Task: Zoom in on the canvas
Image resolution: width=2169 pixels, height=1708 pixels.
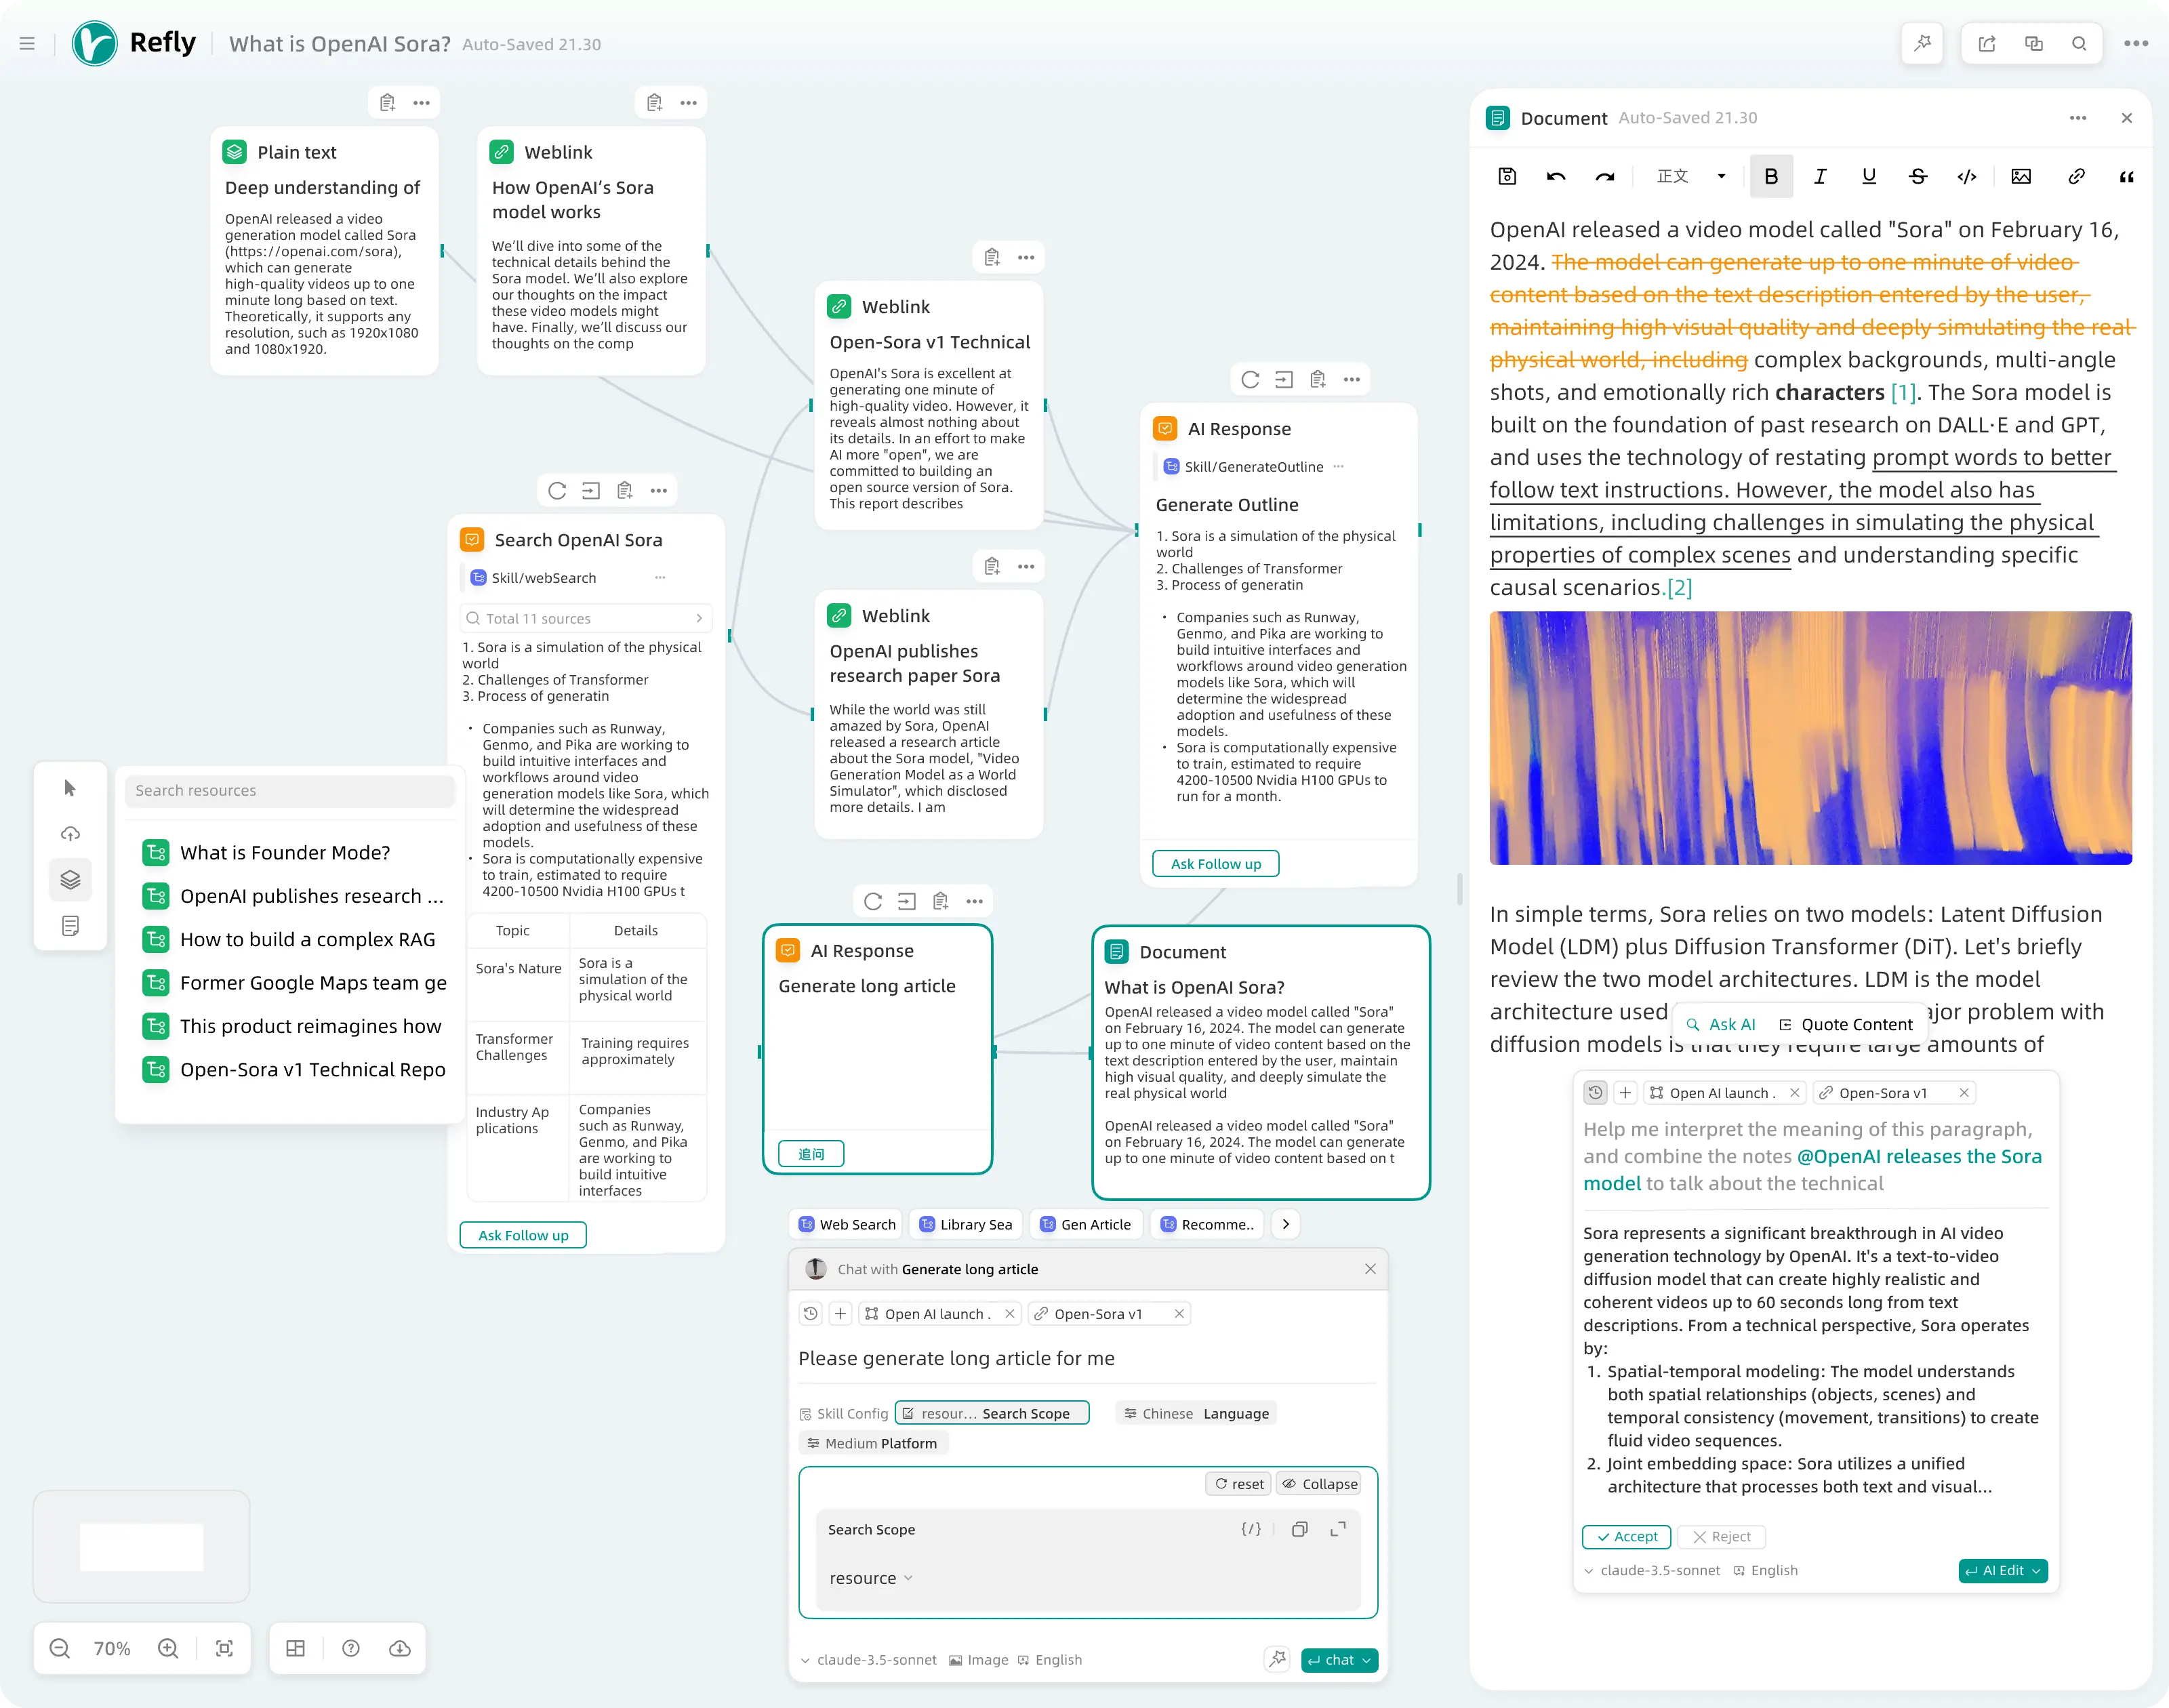Action: pos(168,1648)
